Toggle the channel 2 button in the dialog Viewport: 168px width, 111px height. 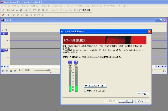coord(76,62)
